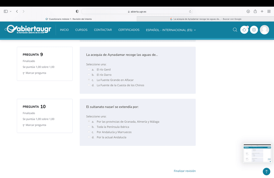Select option 'El río Genil'
274x178 pixels.
pos(89,69)
